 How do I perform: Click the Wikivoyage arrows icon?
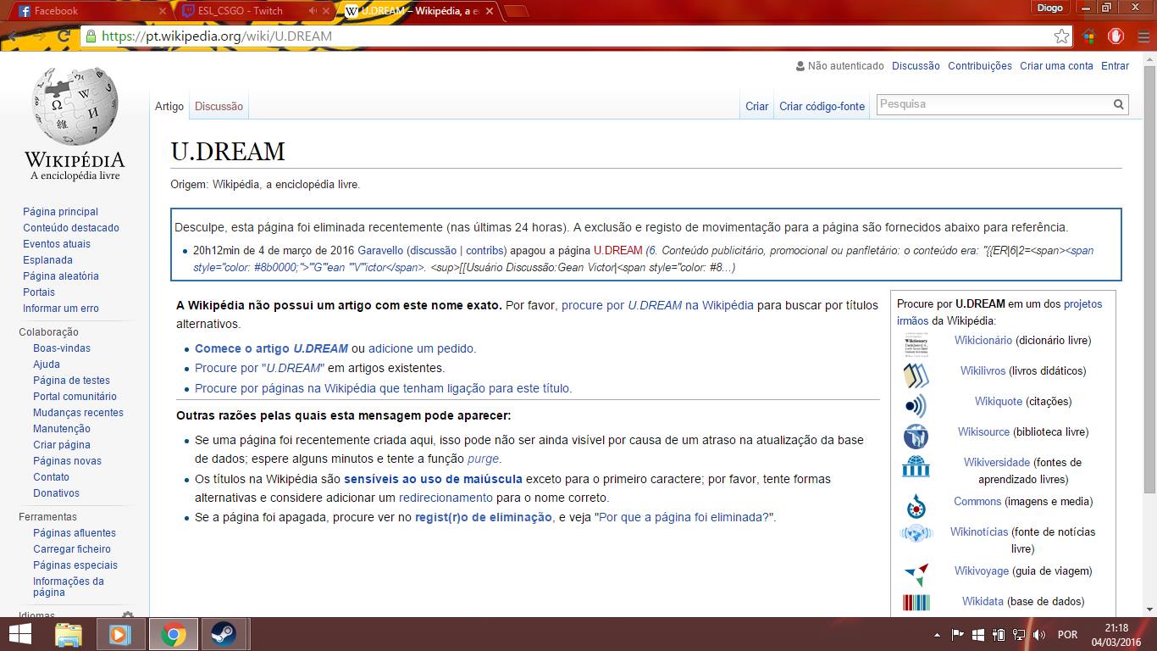tap(916, 575)
